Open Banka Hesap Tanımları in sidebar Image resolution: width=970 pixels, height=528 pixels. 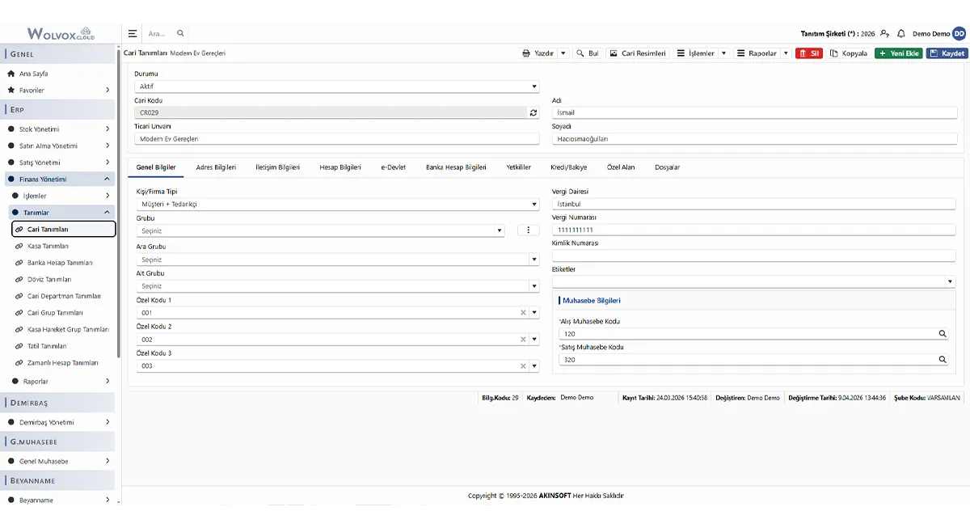pos(60,263)
